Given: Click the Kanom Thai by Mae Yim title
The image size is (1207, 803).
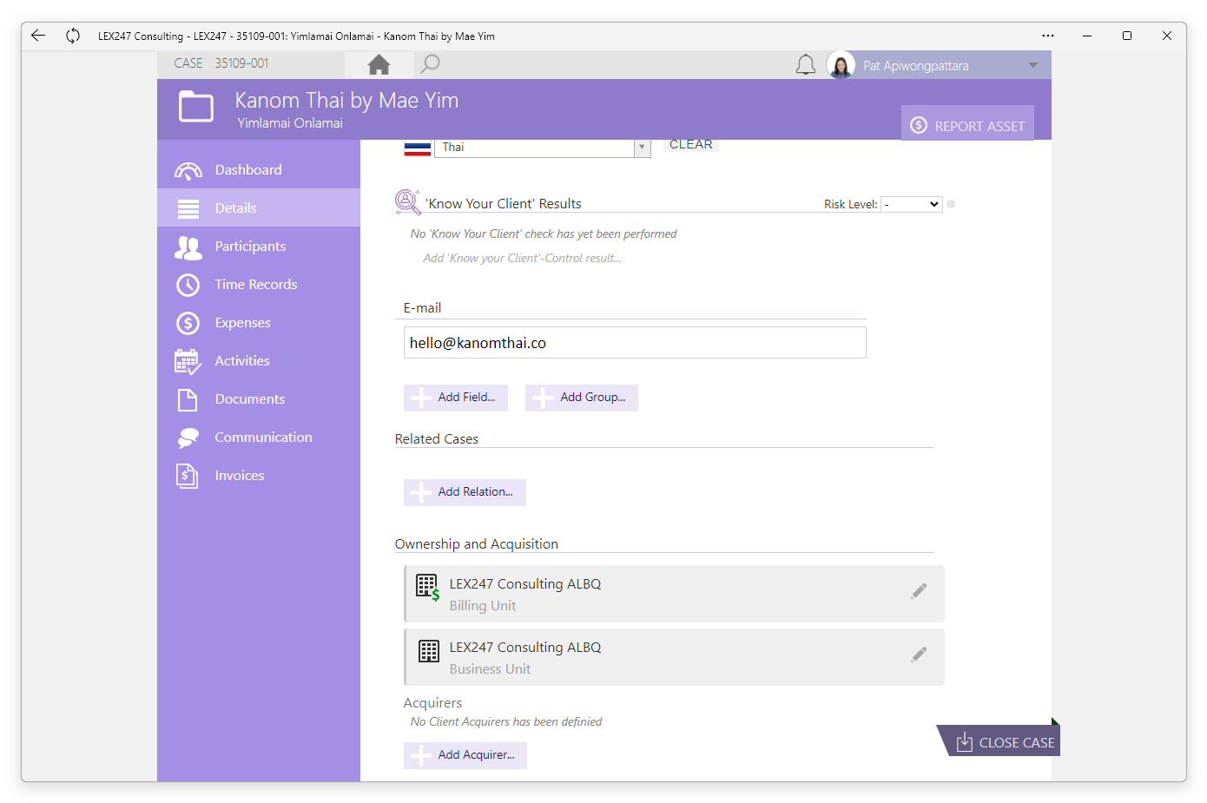Looking at the screenshot, I should pyautogui.click(x=346, y=101).
